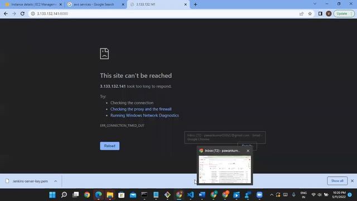The width and height of the screenshot is (357, 201).
Task: Open first Google Chrome taskbar icon beside Task View
Action: click(x=87, y=195)
